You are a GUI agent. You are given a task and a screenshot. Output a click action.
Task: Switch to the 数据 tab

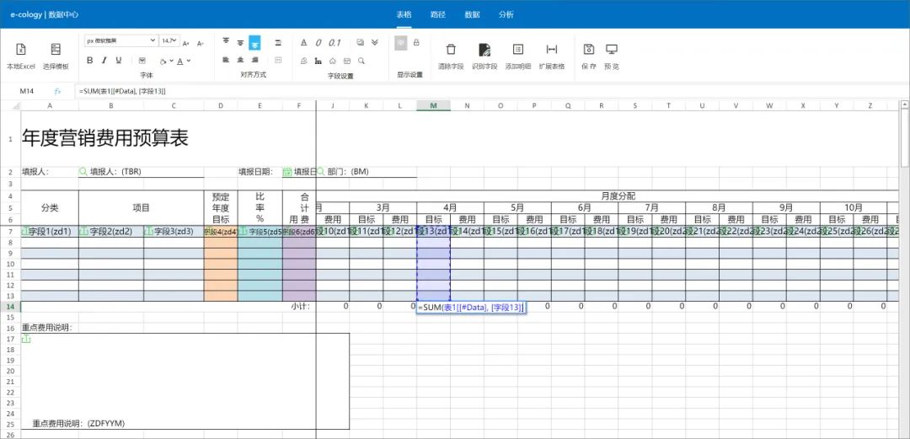point(473,14)
